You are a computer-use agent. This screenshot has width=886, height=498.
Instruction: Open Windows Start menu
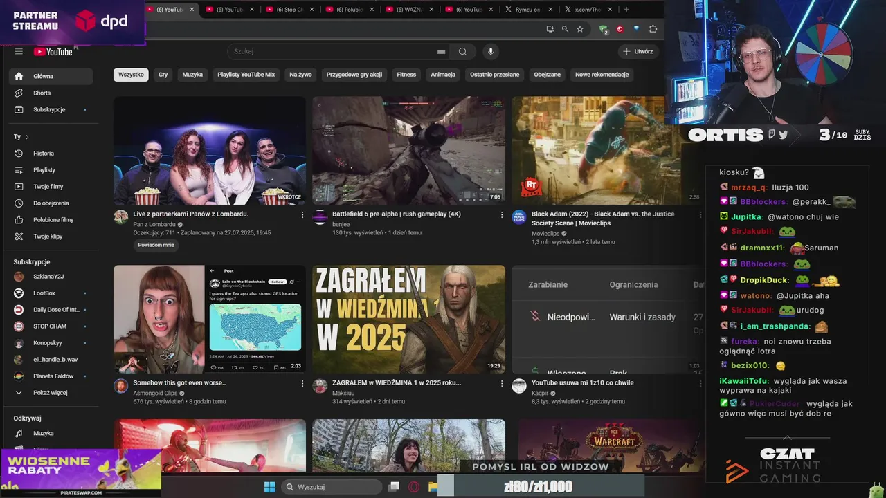pyautogui.click(x=269, y=487)
